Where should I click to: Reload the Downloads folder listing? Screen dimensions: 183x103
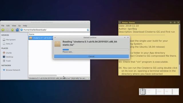click(x=88, y=30)
